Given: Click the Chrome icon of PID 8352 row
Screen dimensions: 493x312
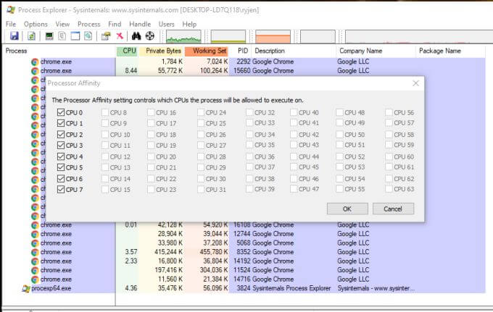Looking at the screenshot, I should coord(35,253).
